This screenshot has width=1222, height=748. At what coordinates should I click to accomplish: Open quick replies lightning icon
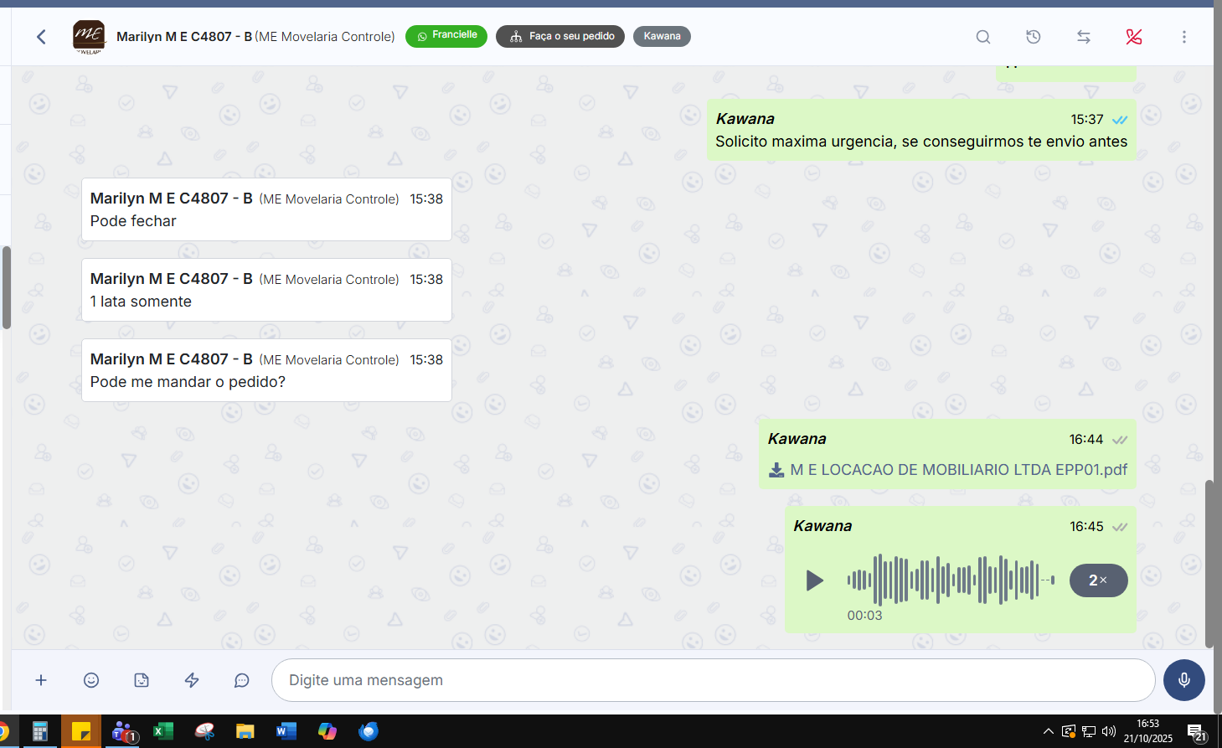click(x=192, y=680)
